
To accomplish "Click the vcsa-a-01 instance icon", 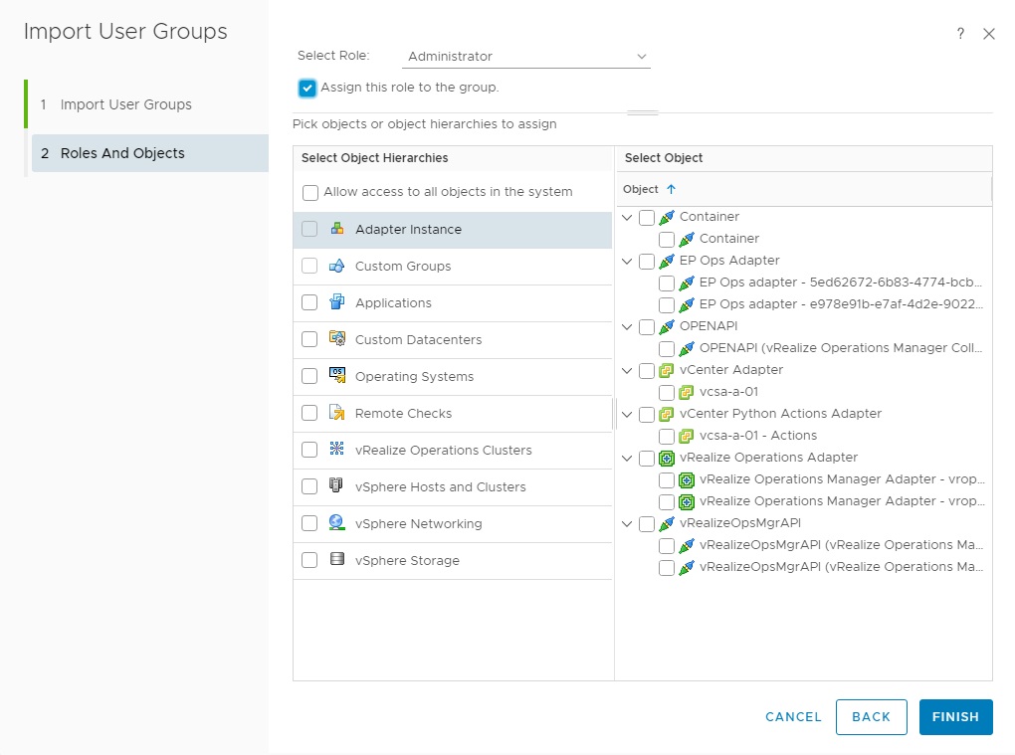I will [x=687, y=393].
